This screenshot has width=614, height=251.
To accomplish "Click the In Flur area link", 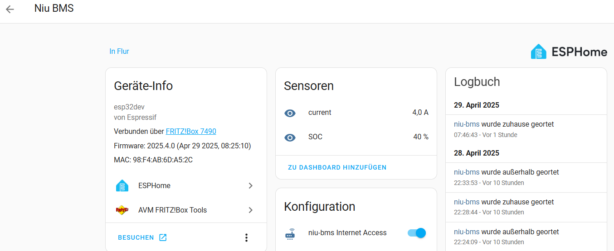I will [119, 52].
